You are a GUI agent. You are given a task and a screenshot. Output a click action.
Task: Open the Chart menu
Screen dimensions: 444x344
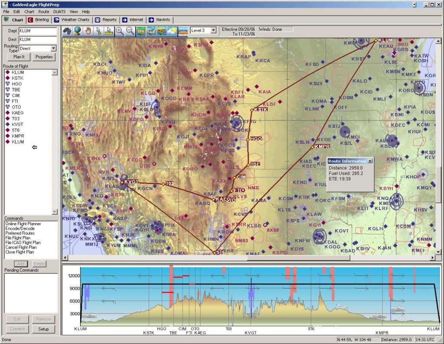29,12
